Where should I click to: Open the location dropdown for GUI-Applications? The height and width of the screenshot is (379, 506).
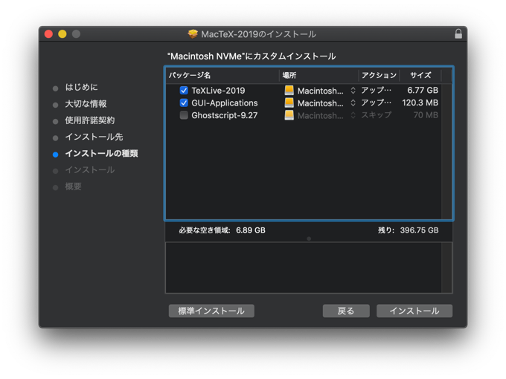coord(353,103)
